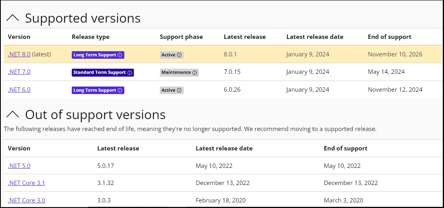Click the Maintenance support phase badge
Image resolution: width=444 pixels, height=208 pixels.
click(179, 73)
